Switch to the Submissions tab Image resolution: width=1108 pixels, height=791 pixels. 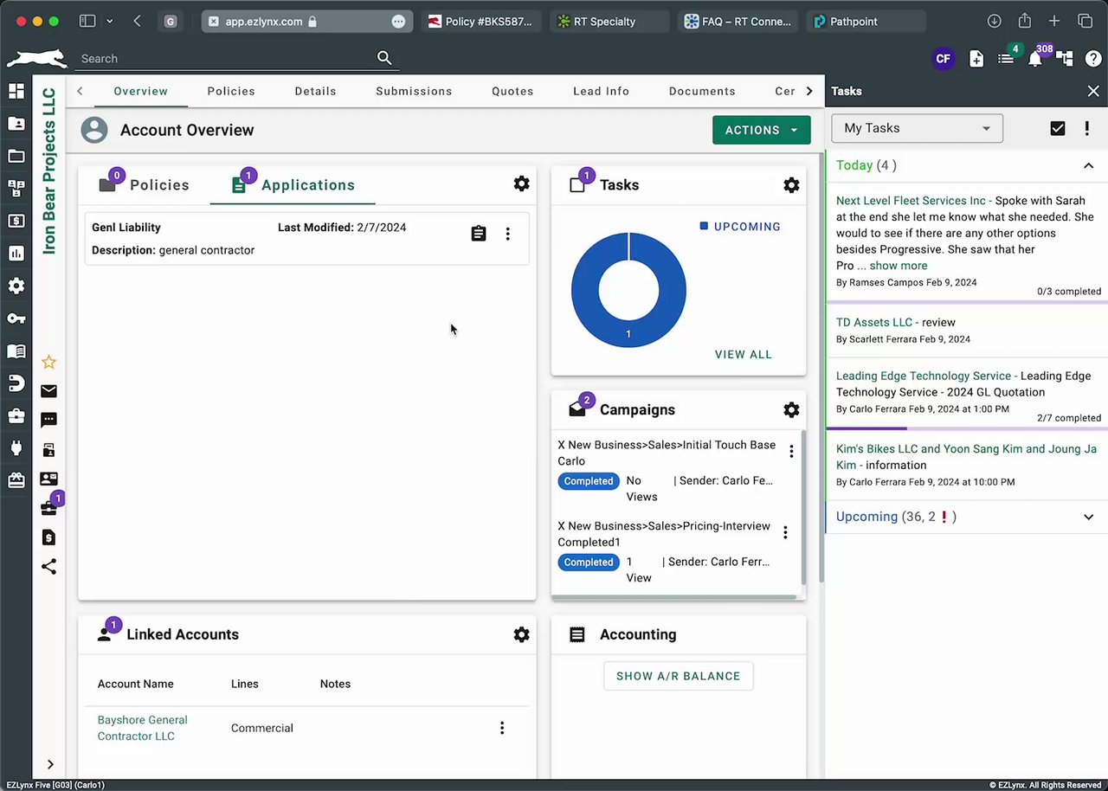click(x=414, y=91)
